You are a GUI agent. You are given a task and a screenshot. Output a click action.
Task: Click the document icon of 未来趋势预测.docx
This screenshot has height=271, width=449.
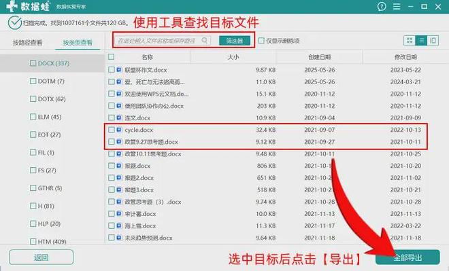119,238
